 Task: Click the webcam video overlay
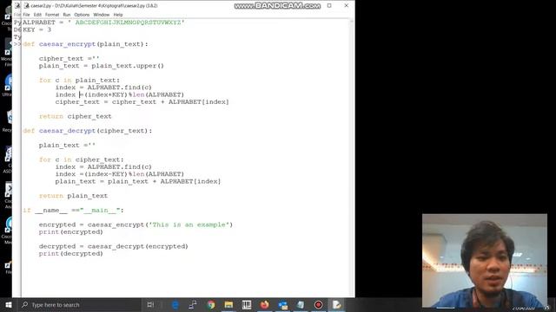click(485, 261)
